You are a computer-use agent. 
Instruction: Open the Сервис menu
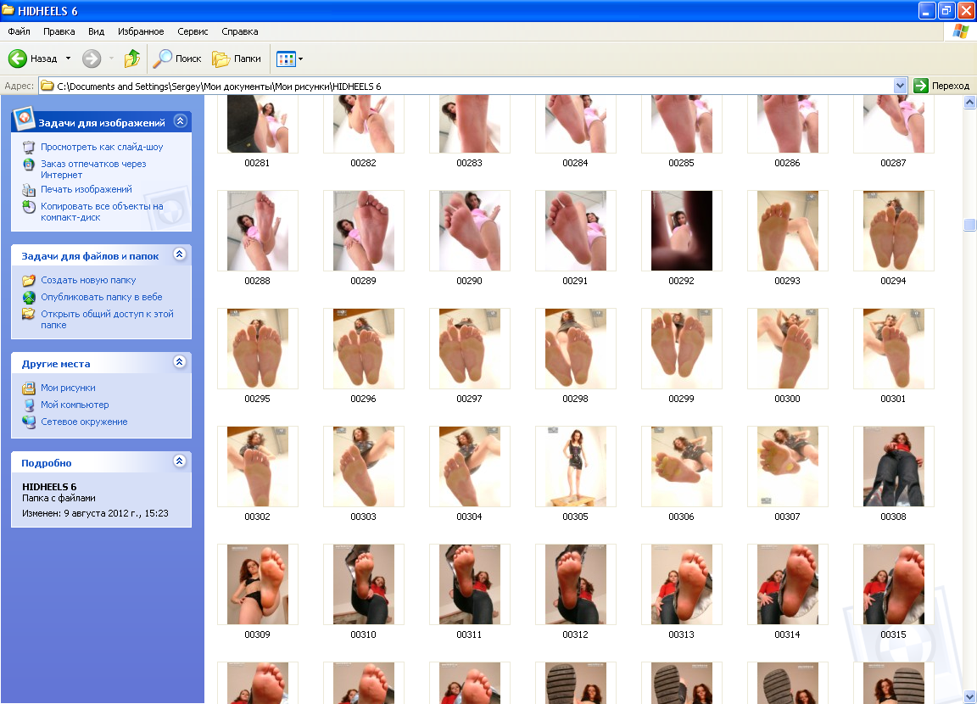point(193,31)
